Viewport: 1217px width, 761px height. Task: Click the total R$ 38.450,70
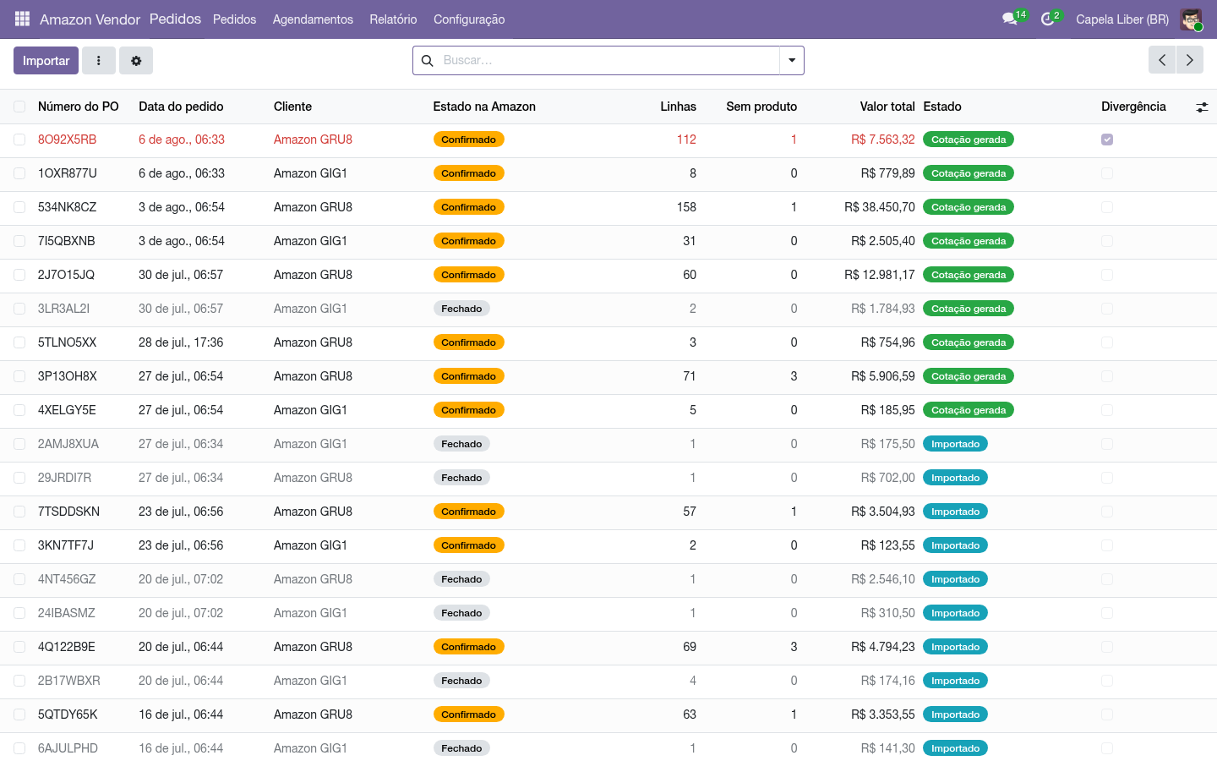coord(880,207)
